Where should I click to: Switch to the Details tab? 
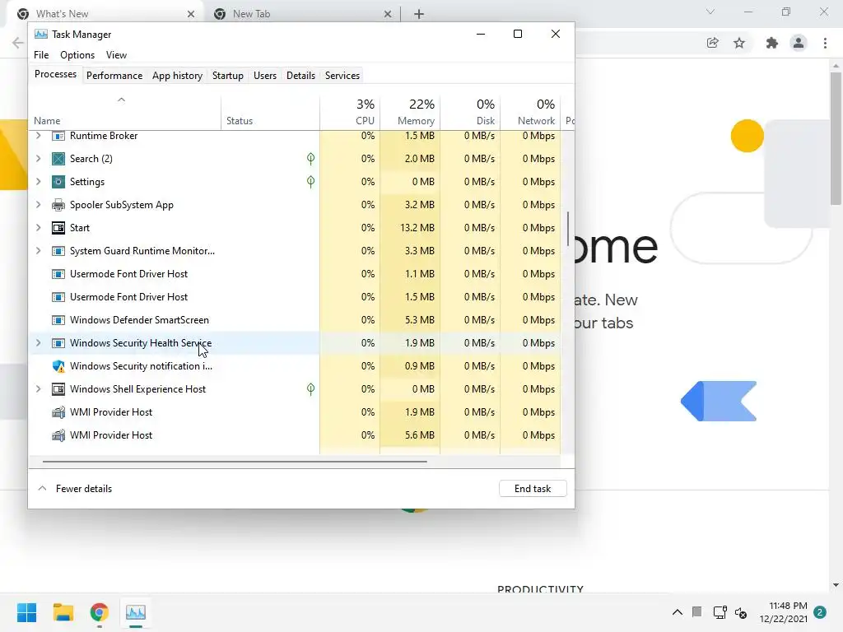pyautogui.click(x=300, y=76)
